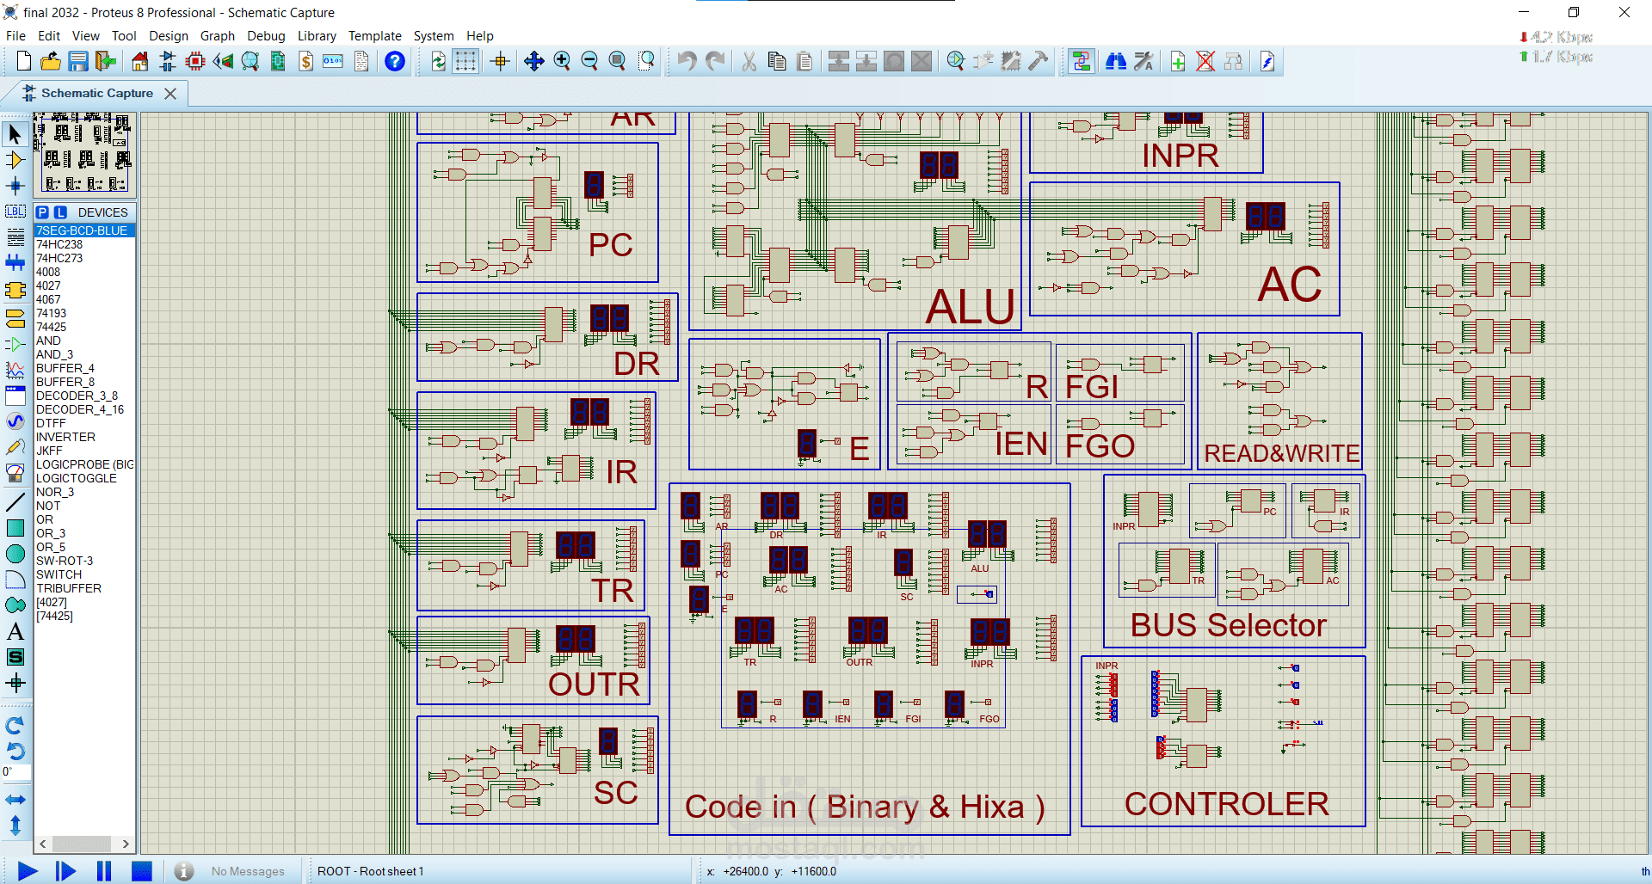Click the X-mirror horizontal arrows icon
Image resolution: width=1652 pixels, height=884 pixels.
point(15,800)
